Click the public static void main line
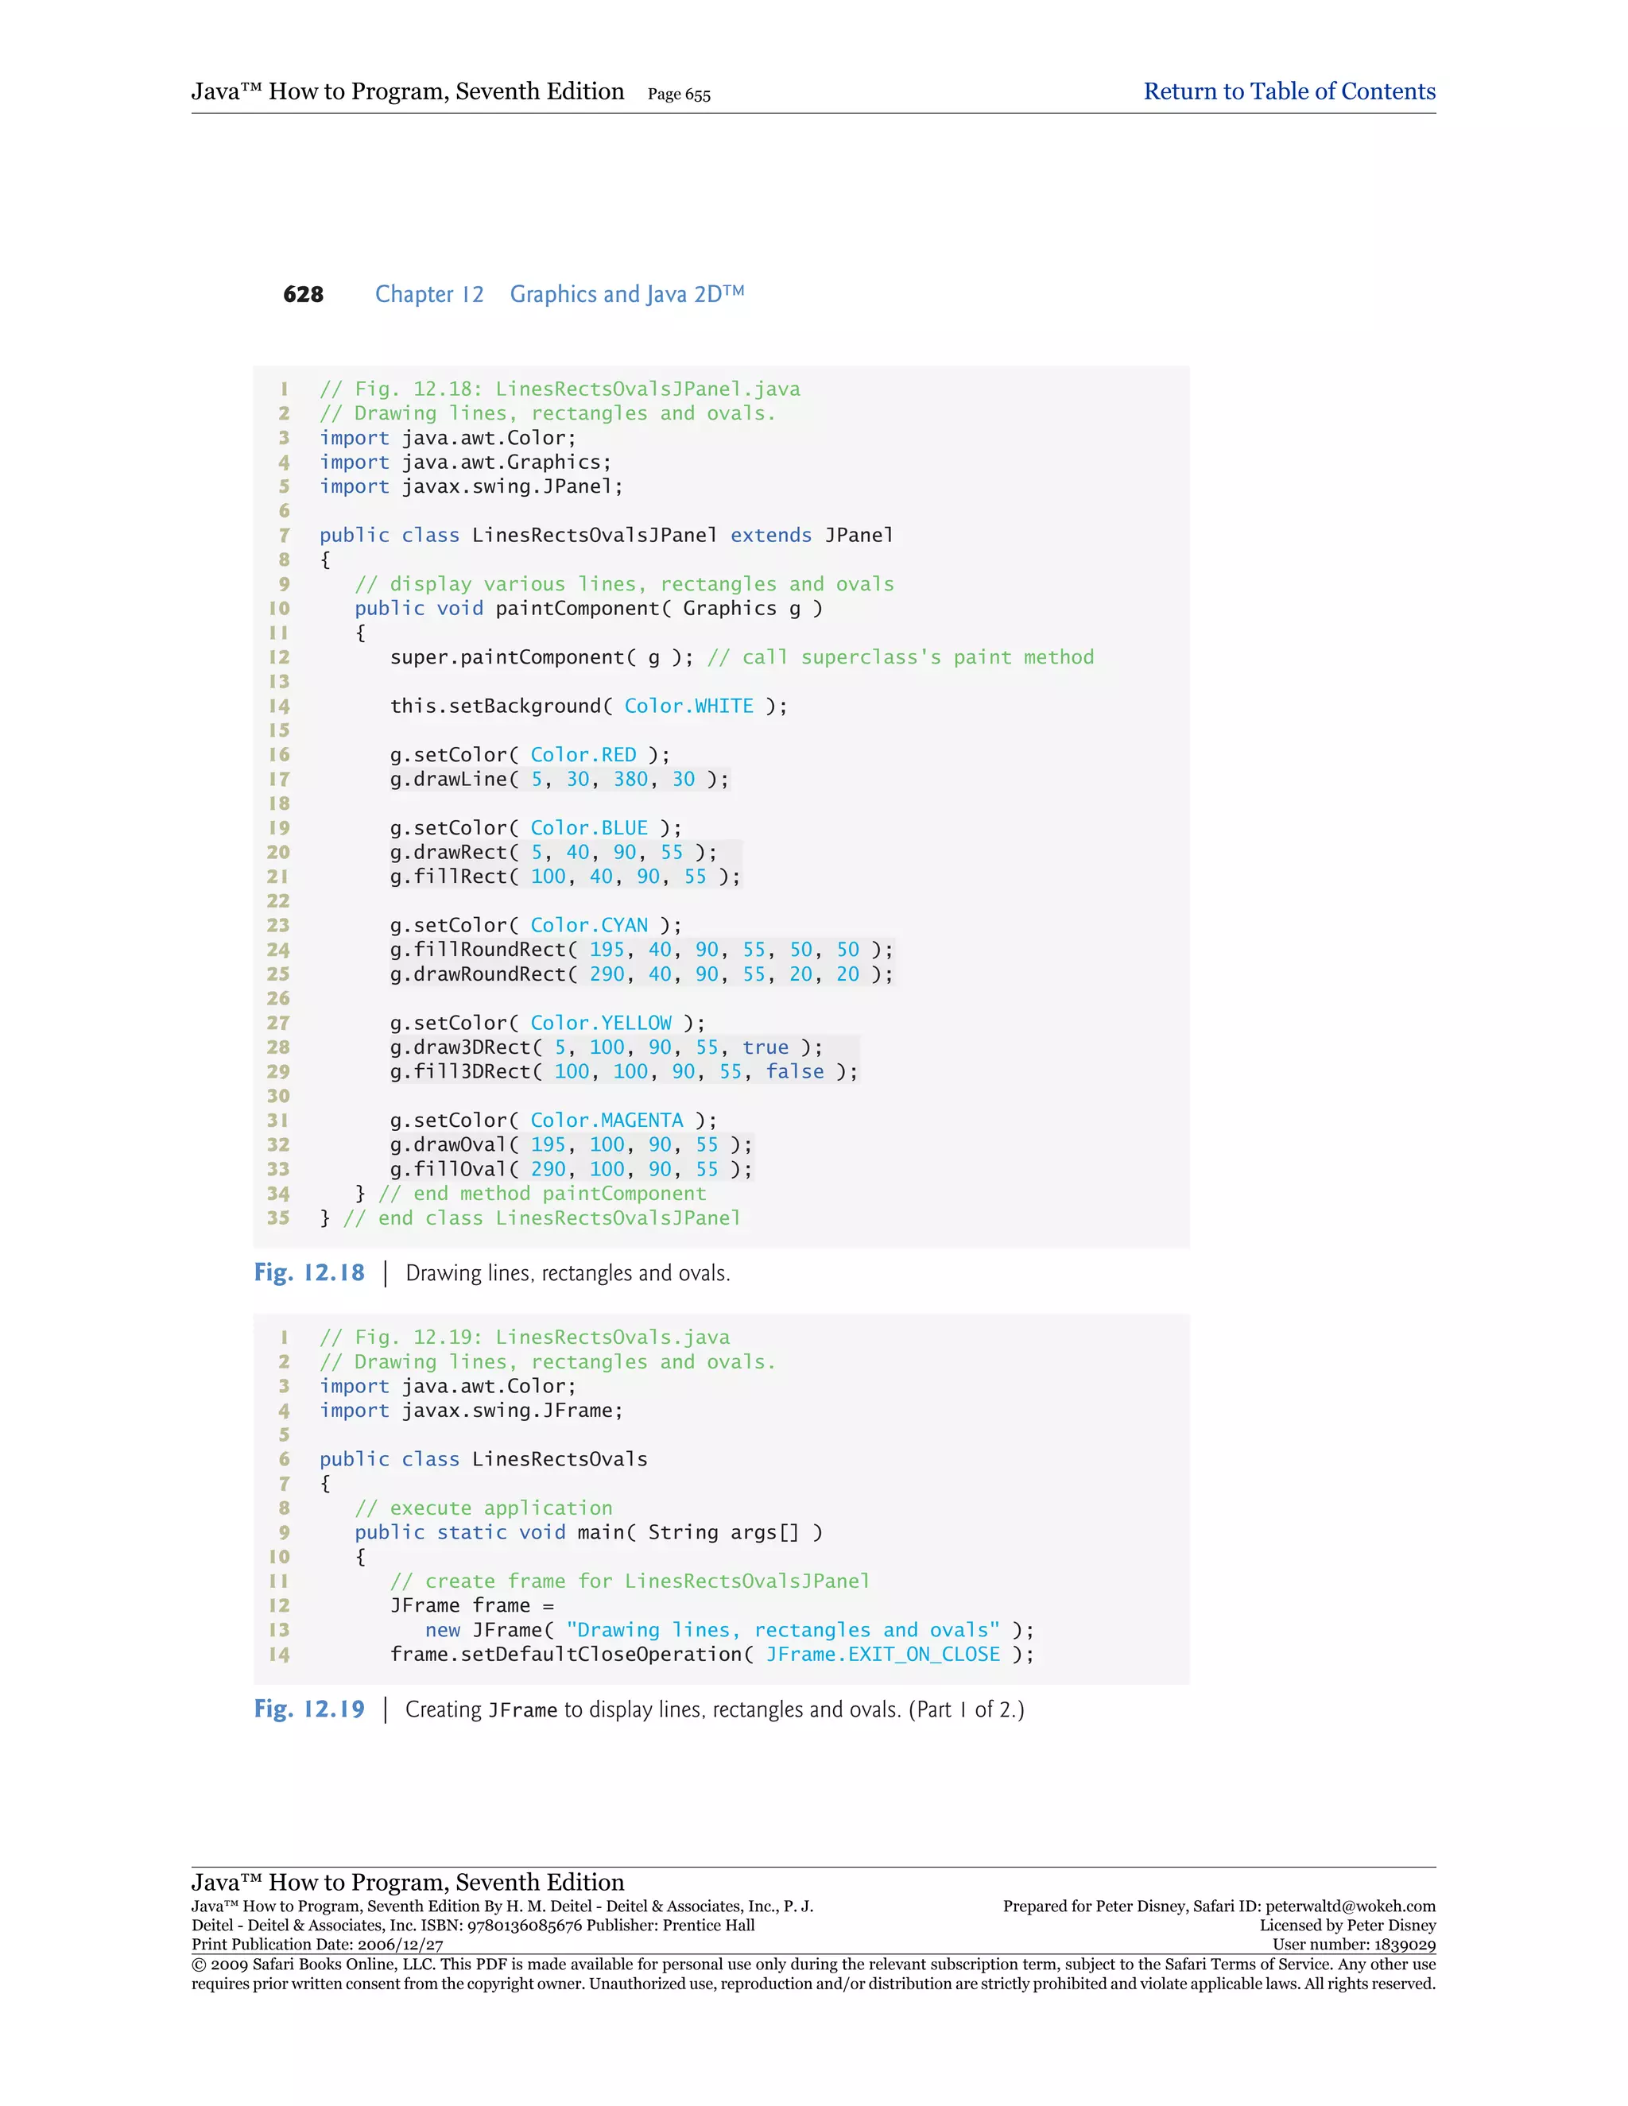The height and width of the screenshot is (2106, 1628). pos(588,1532)
